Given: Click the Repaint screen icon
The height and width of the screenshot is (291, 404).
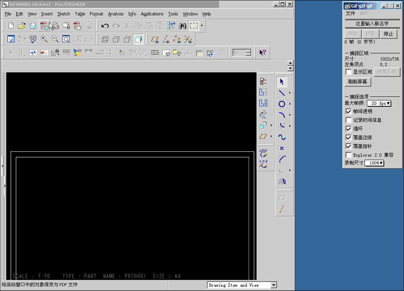Looking at the screenshot, I should [x=11, y=39].
